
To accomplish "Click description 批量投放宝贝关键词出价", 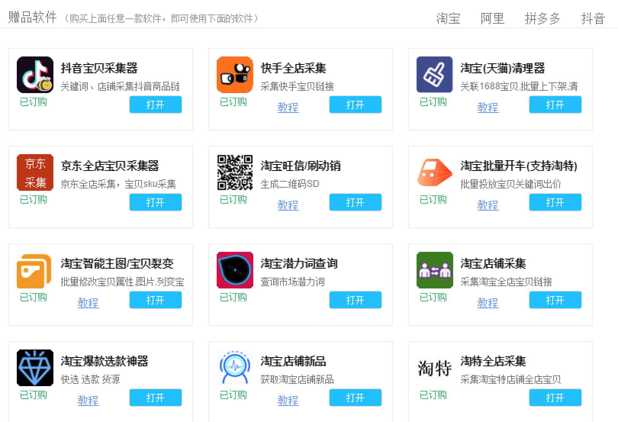I will (x=511, y=184).
